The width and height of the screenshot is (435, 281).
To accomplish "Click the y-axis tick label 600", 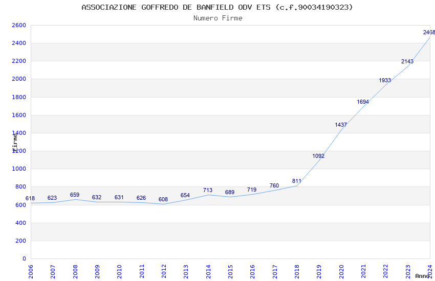I will 21,205.
